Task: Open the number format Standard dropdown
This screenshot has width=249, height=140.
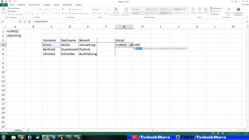Action: point(101,9)
